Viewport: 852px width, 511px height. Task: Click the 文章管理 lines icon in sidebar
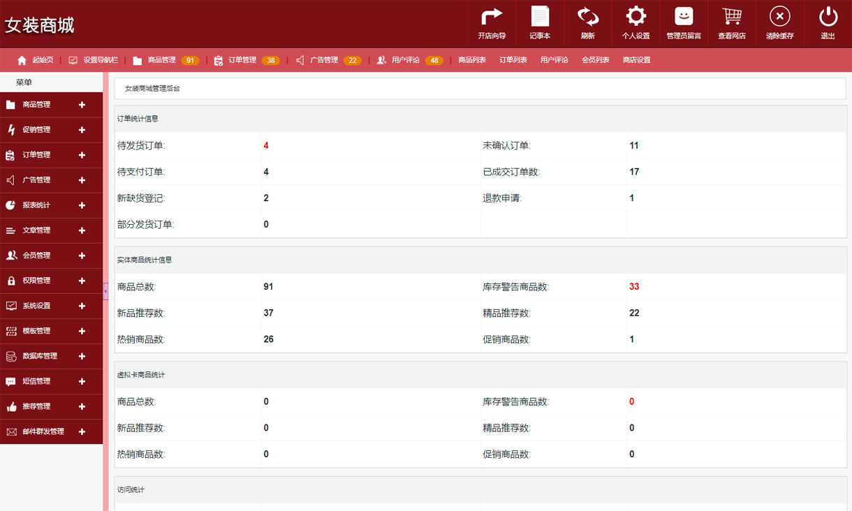coord(10,230)
